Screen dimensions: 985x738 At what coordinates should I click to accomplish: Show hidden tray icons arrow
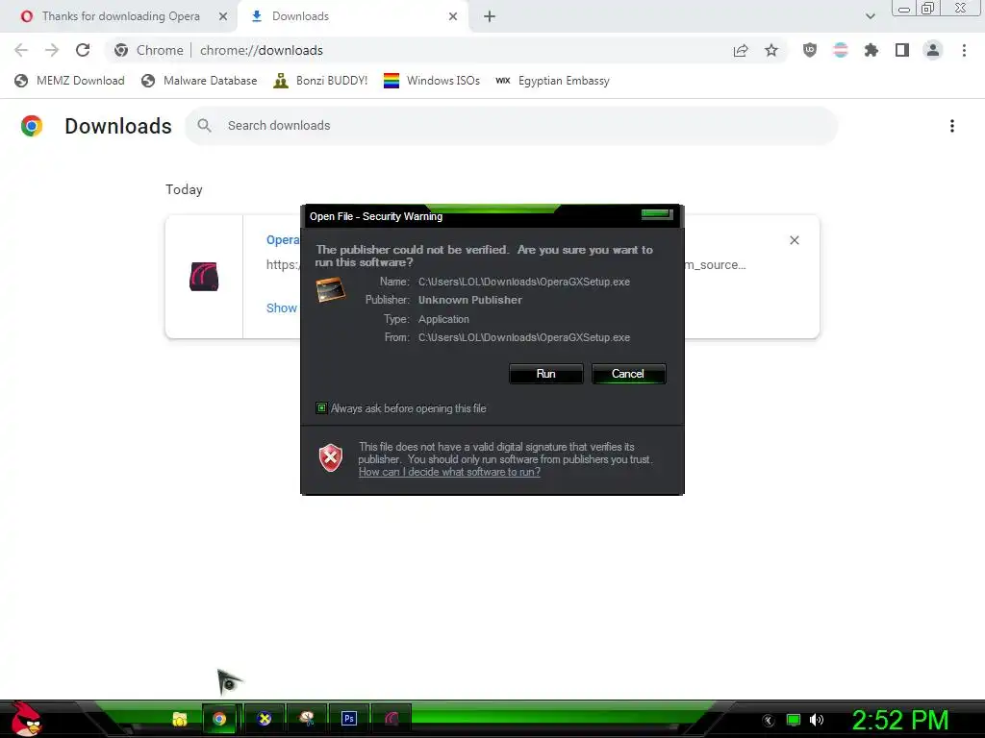(x=769, y=721)
